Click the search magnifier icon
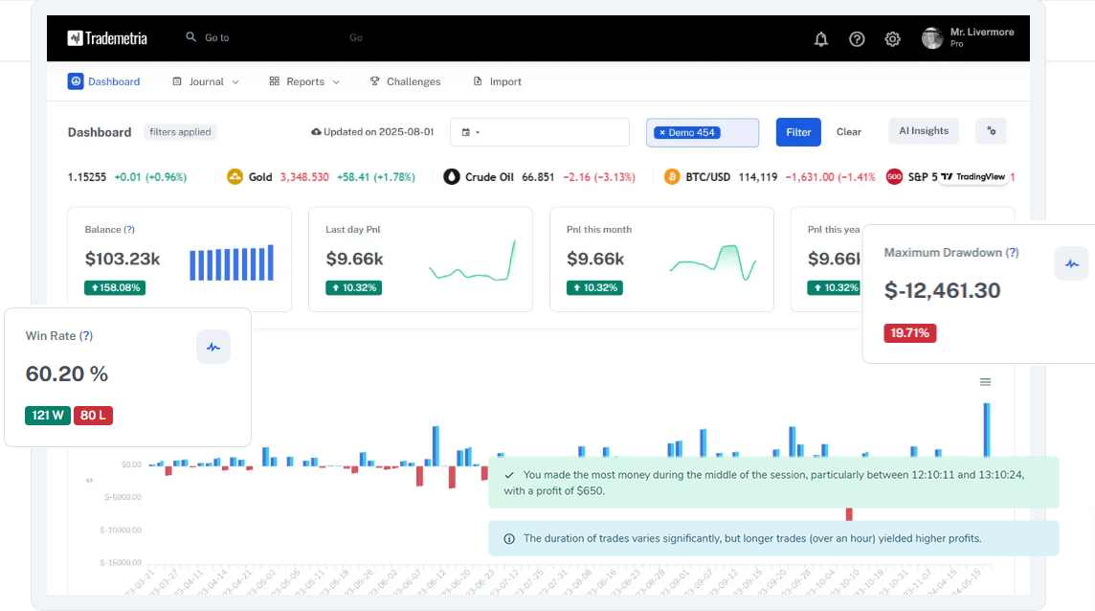 pyautogui.click(x=190, y=37)
